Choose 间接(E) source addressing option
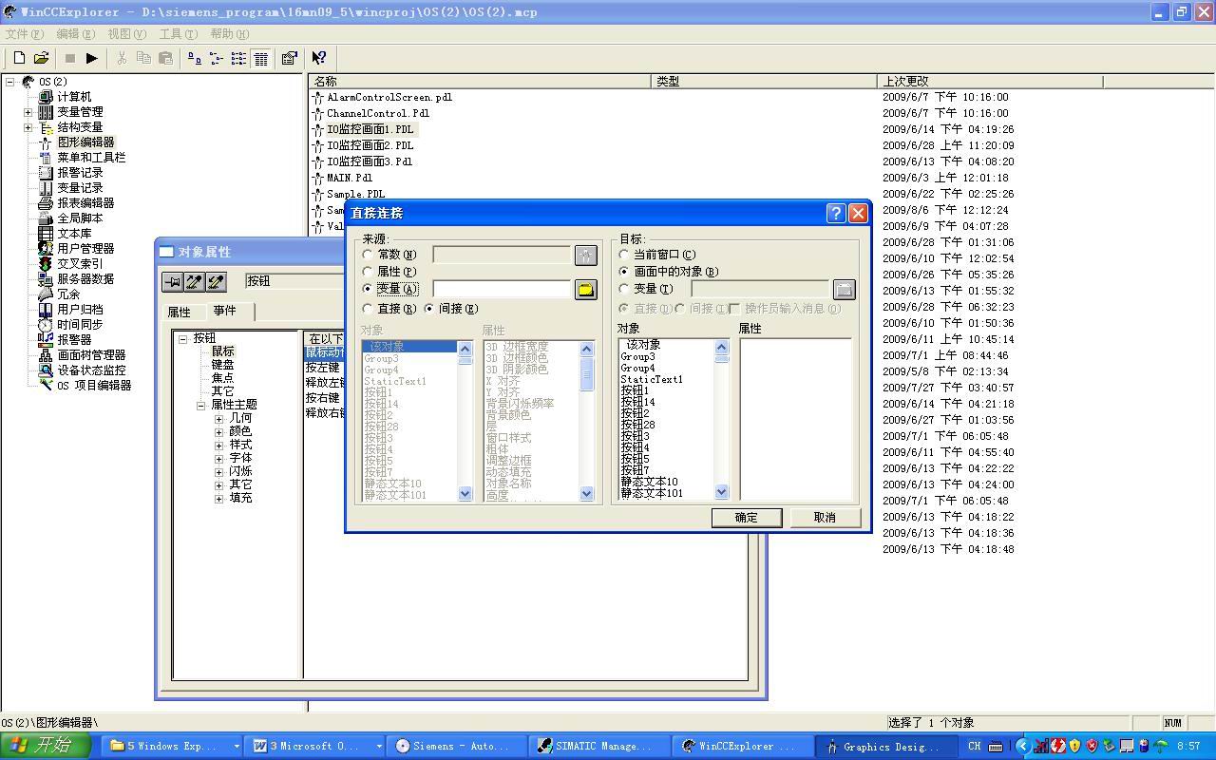 click(429, 309)
